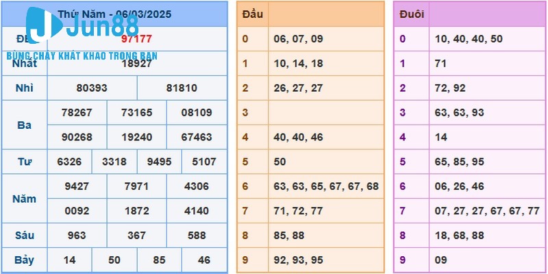This screenshot has width=548, height=274.
Task: Click the Đầu column header
Action: point(253,14)
